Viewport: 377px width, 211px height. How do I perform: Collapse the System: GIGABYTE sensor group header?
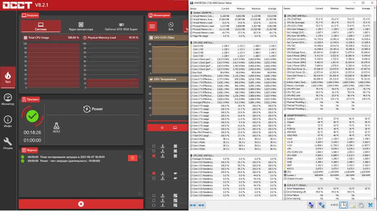(x=202, y=13)
